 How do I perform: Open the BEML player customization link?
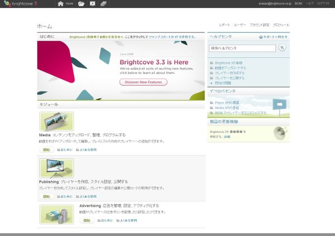tap(240, 113)
